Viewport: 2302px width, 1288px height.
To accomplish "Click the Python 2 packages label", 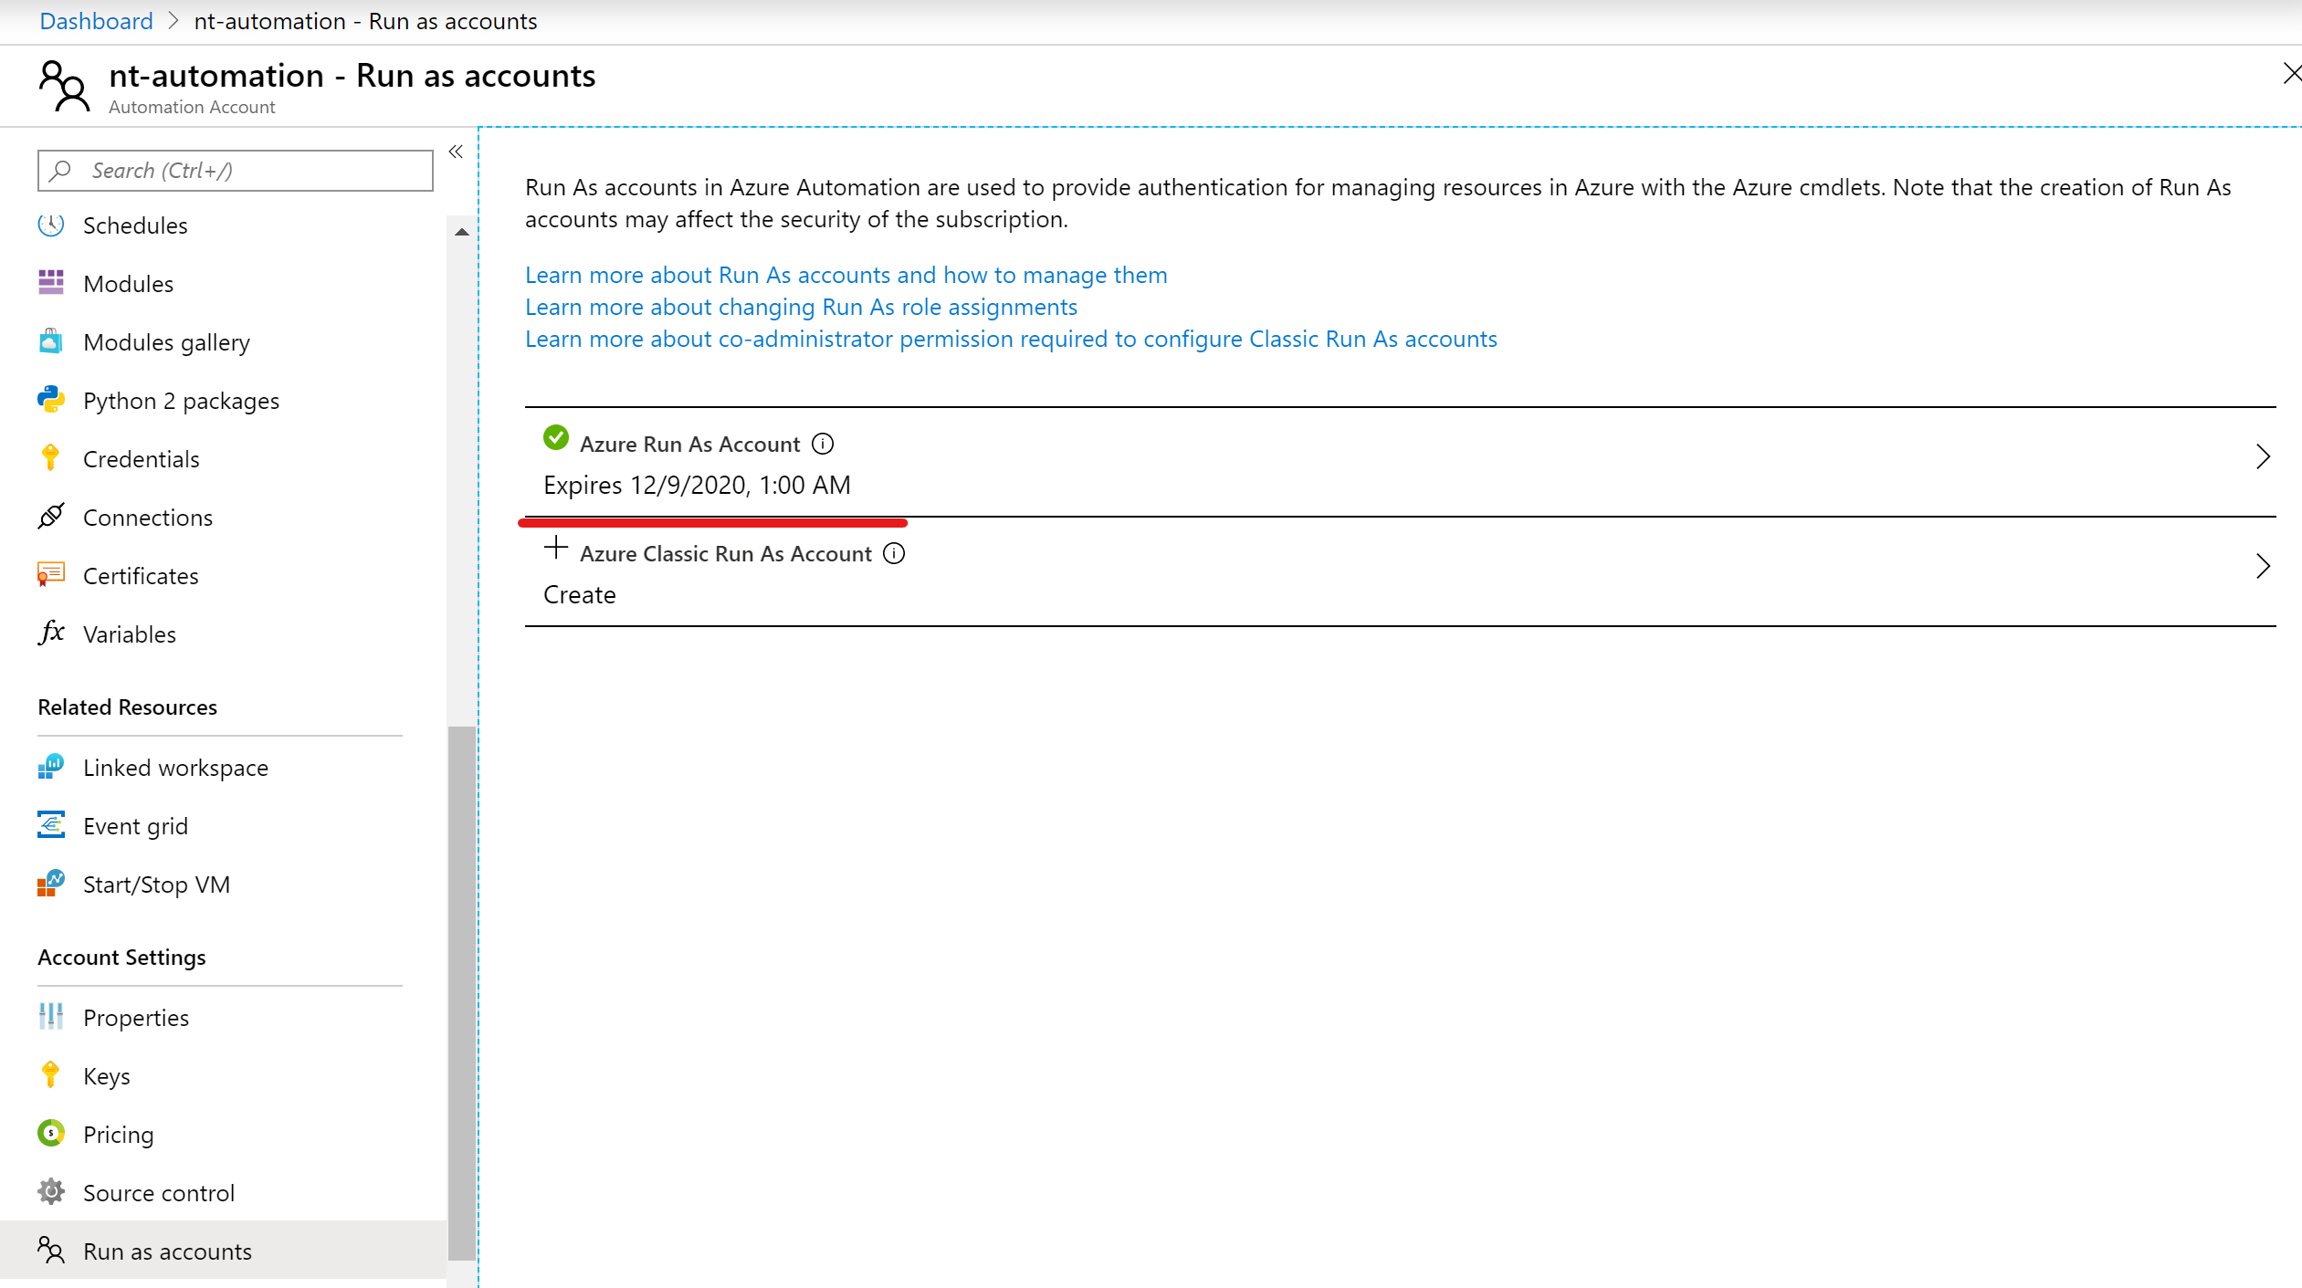I will click(x=181, y=401).
